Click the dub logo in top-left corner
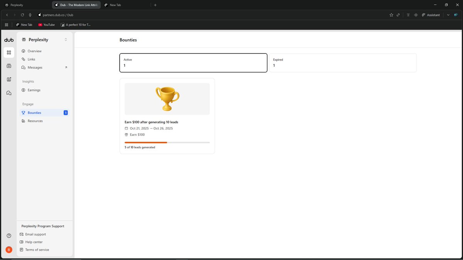Screen dimensions: 463x260 (x=8, y=40)
